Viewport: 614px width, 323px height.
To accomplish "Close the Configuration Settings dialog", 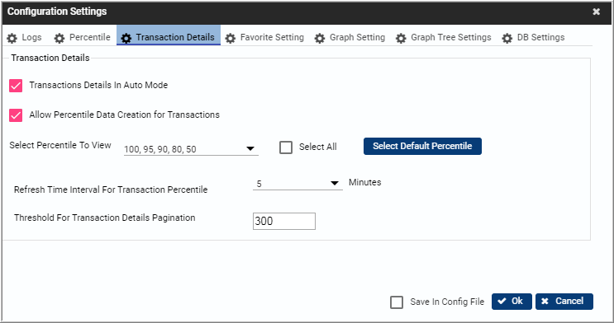I will 596,12.
